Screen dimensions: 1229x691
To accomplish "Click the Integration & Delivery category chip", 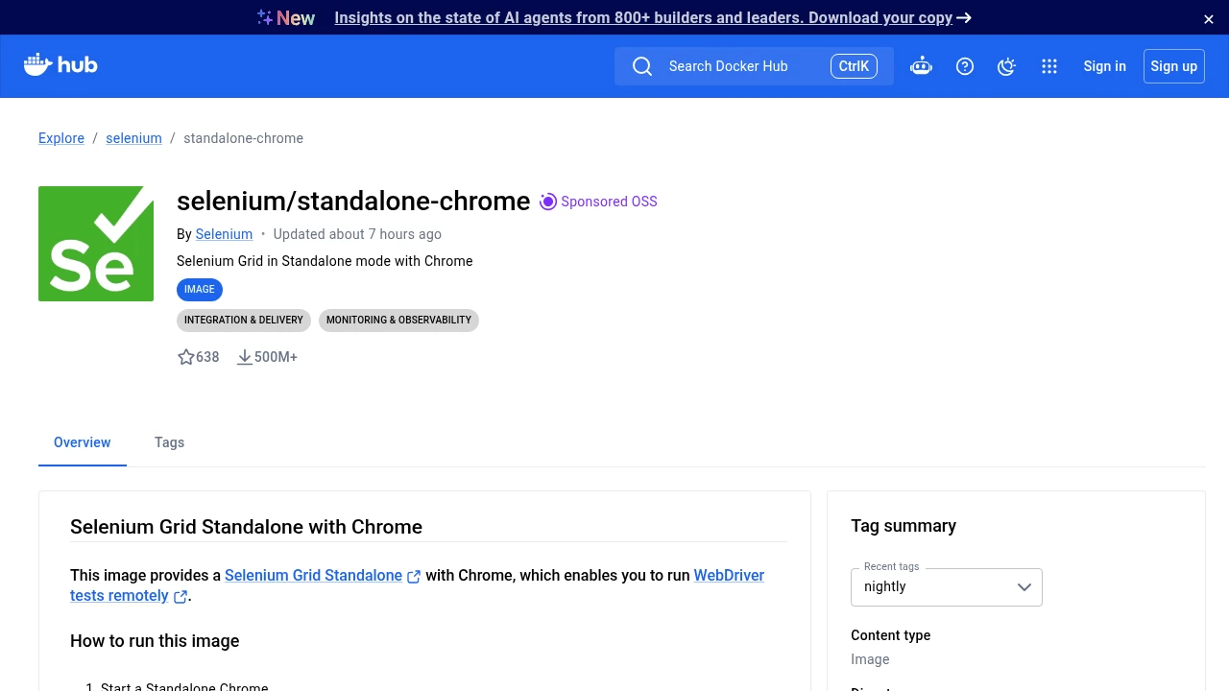I will [244, 321].
